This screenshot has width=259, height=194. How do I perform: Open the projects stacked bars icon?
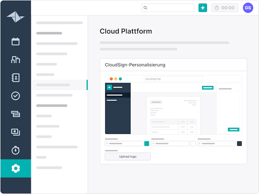click(x=16, y=114)
